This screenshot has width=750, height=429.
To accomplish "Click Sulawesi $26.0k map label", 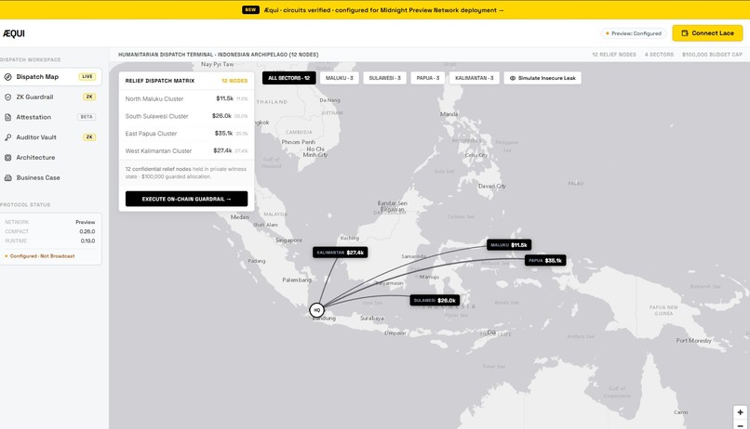I will [x=435, y=300].
